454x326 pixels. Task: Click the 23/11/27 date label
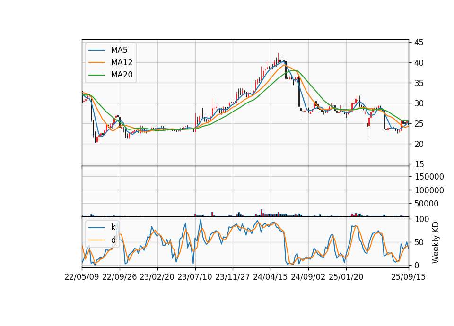click(x=233, y=277)
